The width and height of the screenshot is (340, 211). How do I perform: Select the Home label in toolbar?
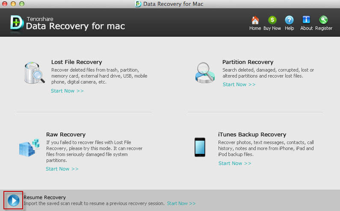tap(255, 28)
